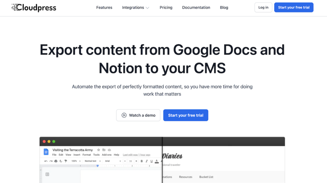Go to the Pricing page
The image size is (327, 183).
tap(166, 8)
